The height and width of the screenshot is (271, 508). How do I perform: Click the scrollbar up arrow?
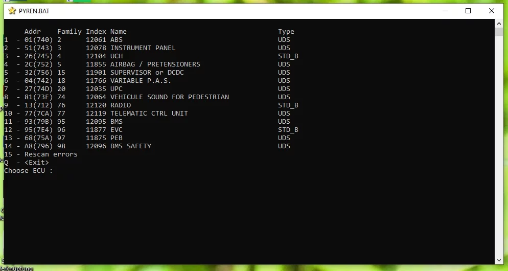(499, 24)
